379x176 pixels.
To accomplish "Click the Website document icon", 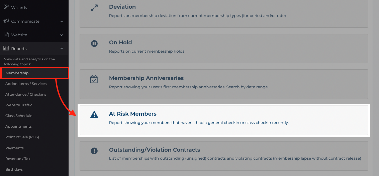I will pos(6,35).
